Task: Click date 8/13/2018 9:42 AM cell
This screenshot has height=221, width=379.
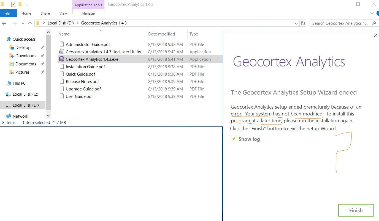Action: click(165, 52)
